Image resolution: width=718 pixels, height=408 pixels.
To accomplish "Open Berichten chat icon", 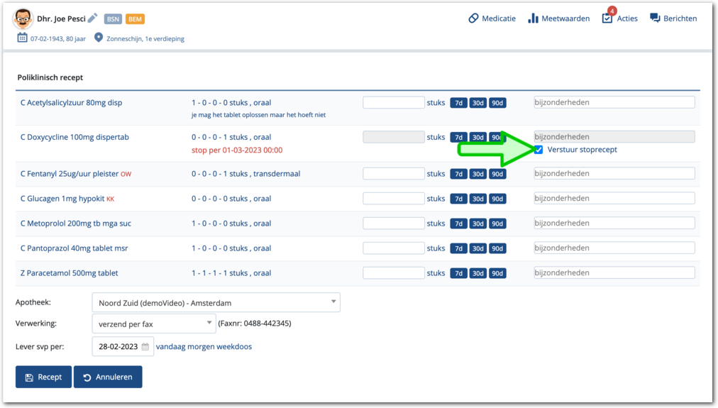I will coord(655,18).
